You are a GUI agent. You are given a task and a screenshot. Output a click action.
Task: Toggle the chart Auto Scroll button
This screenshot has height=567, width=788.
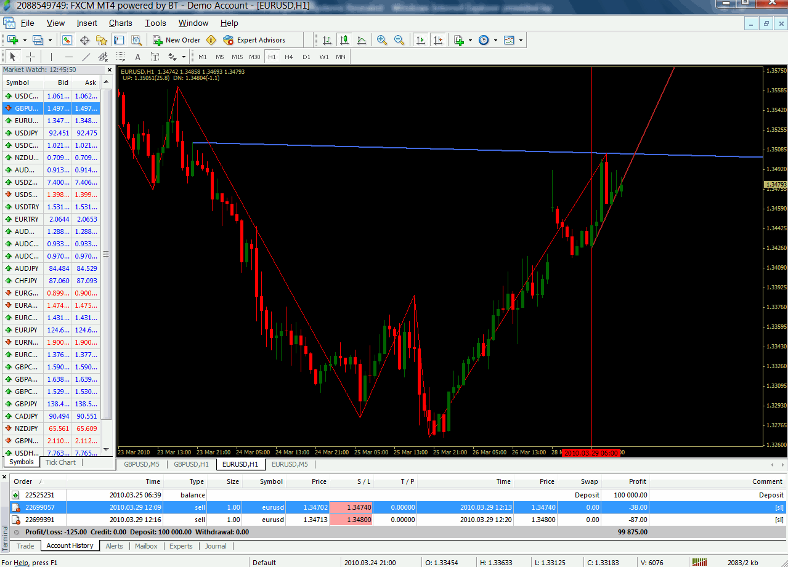point(421,40)
